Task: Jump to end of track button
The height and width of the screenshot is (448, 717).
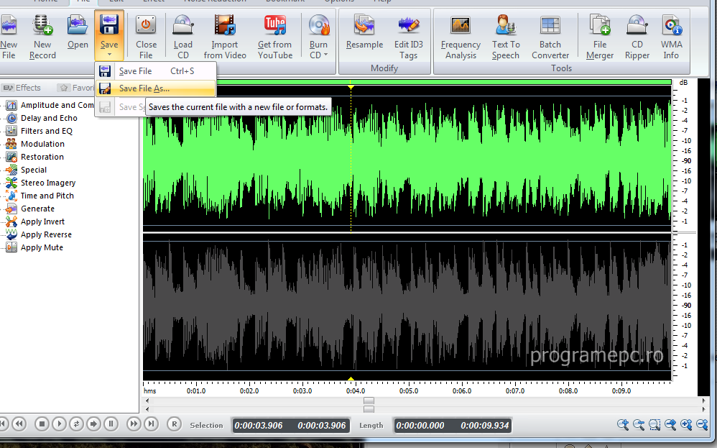Action: coord(152,424)
